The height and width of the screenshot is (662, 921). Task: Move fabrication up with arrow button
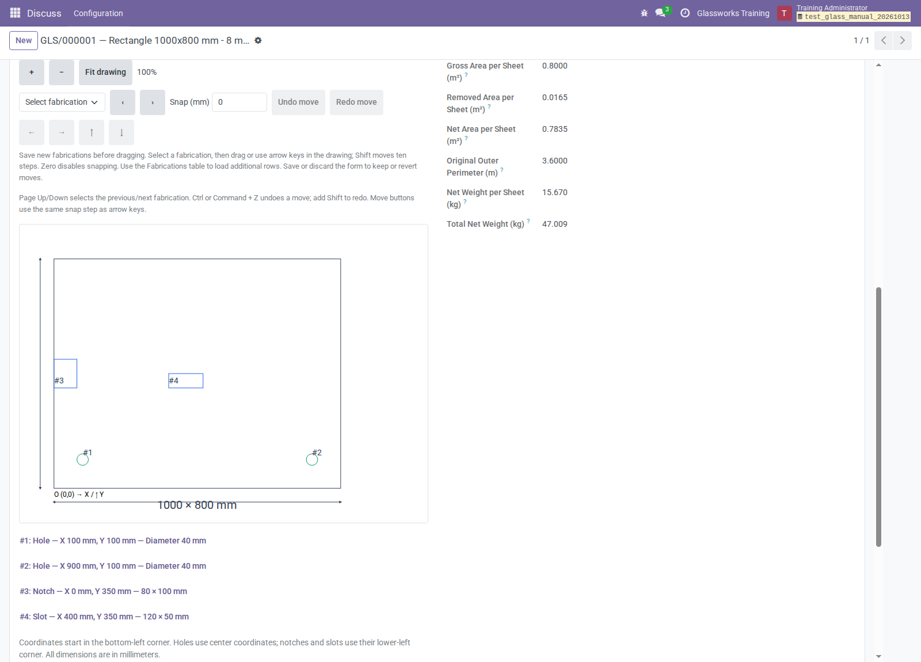(92, 132)
